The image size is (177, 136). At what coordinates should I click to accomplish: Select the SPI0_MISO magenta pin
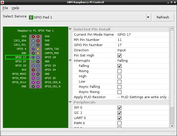[33, 78]
